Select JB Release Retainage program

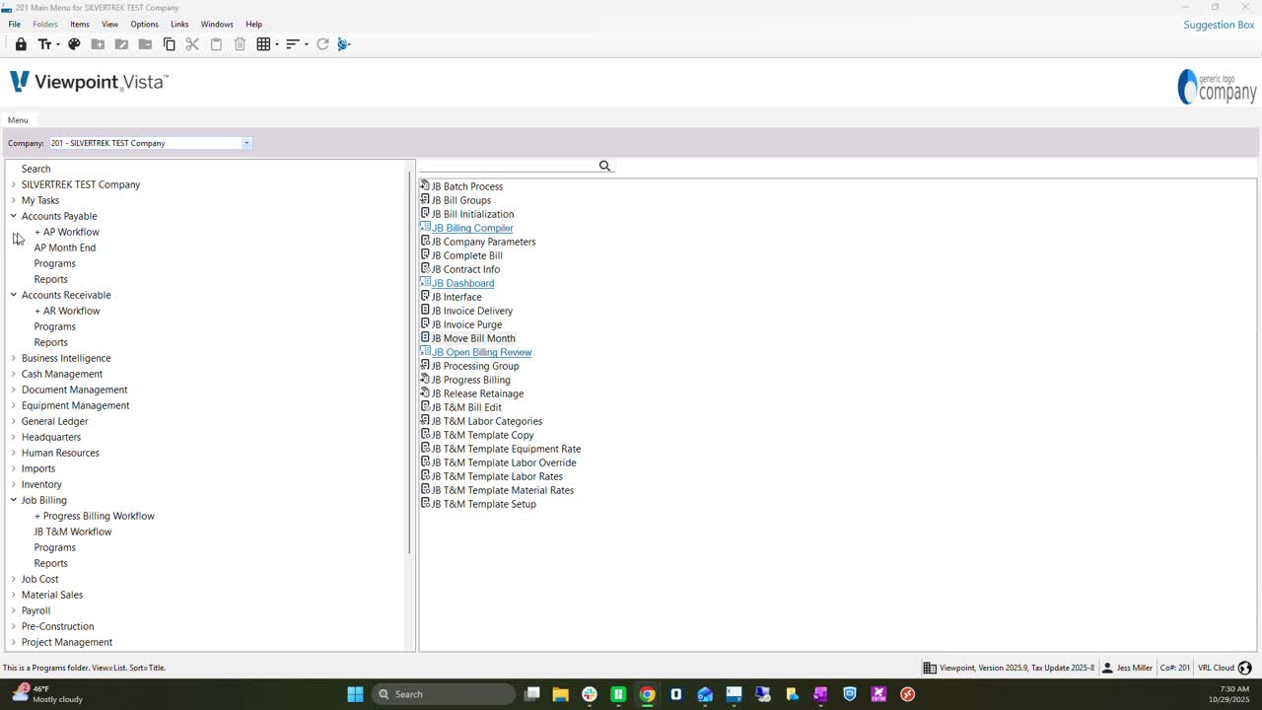(x=478, y=393)
